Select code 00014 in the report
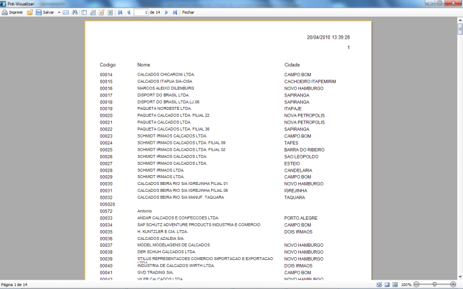Viewport: 463px width, 289px height. 106,75
